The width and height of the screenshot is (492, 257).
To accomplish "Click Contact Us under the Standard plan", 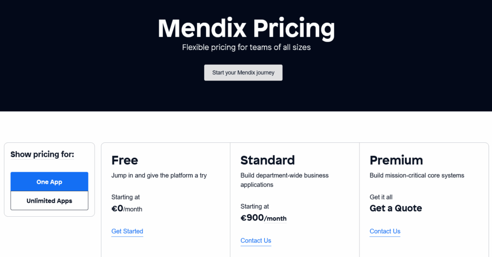I will [x=256, y=241].
